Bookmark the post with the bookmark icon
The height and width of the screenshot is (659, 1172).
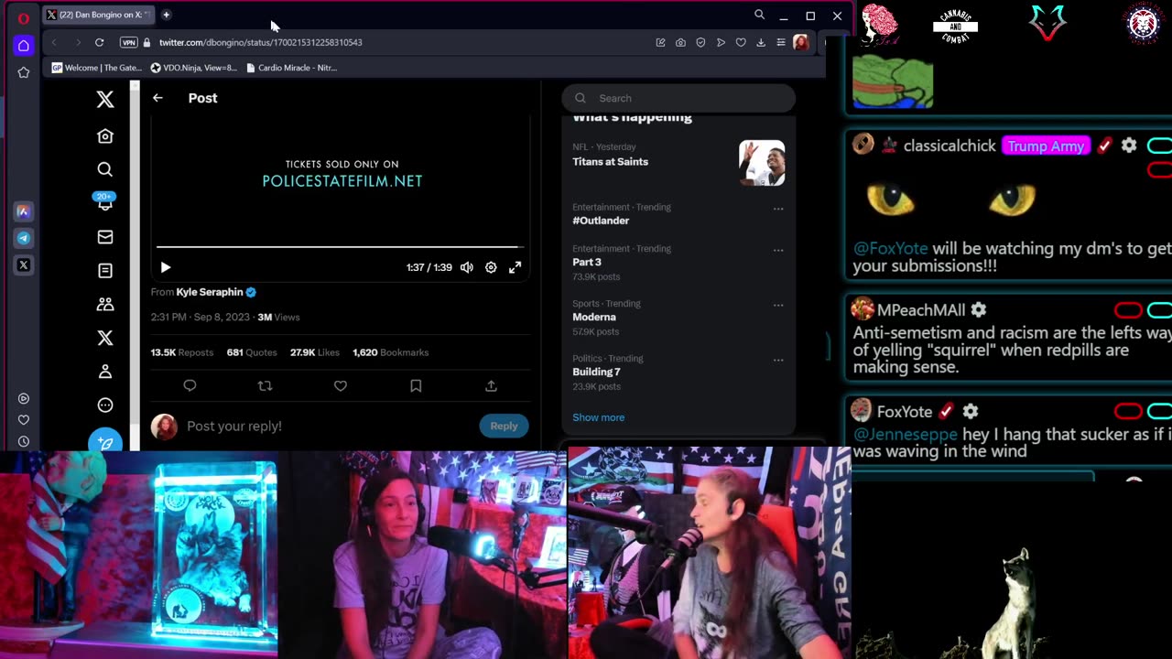click(416, 386)
